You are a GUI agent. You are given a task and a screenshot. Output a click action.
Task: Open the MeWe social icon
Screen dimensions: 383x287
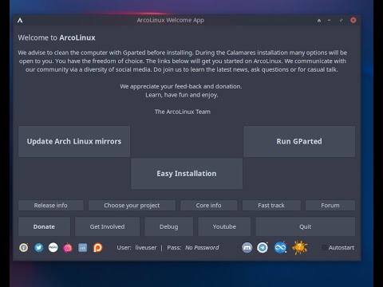point(53,248)
